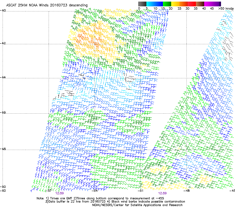Click the longitude axis label '-57'
Image resolution: width=235 pixels, height=207 pixels.
[x=48, y=191]
